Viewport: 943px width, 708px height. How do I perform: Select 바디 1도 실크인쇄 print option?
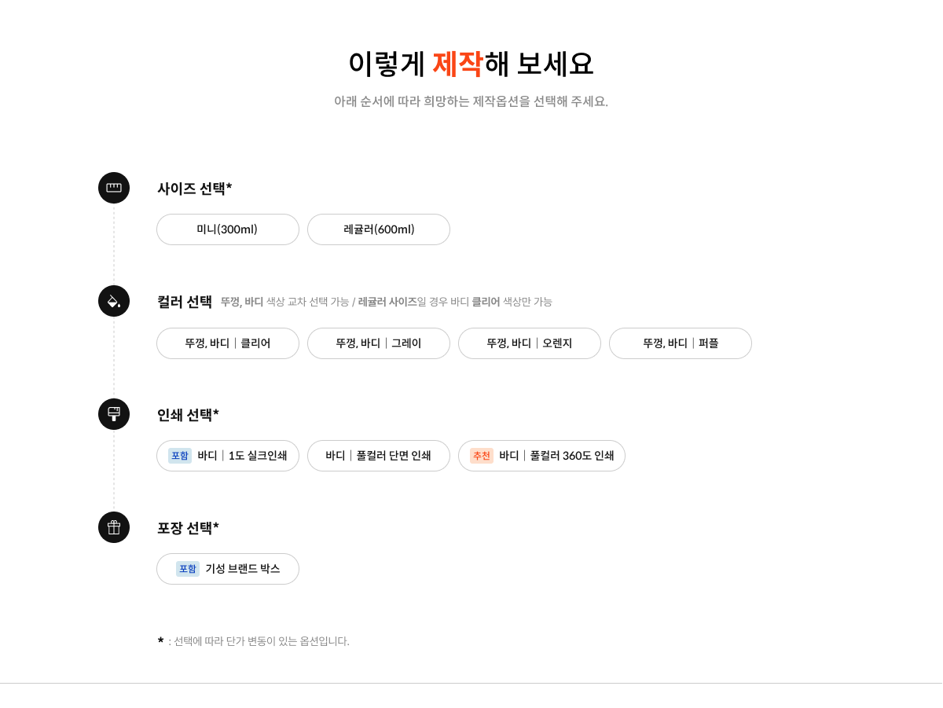point(241,456)
